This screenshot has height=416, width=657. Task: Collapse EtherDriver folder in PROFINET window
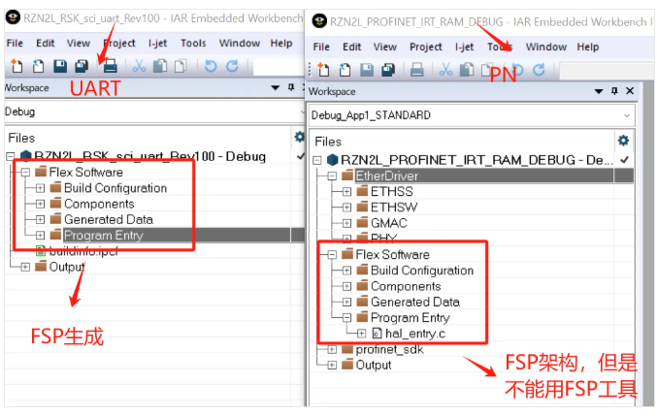(332, 176)
